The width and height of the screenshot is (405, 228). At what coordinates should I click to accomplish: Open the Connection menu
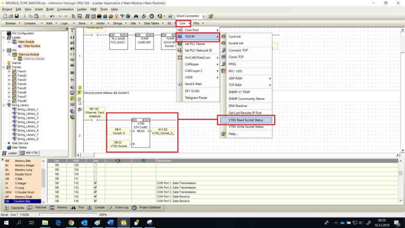(x=65, y=9)
